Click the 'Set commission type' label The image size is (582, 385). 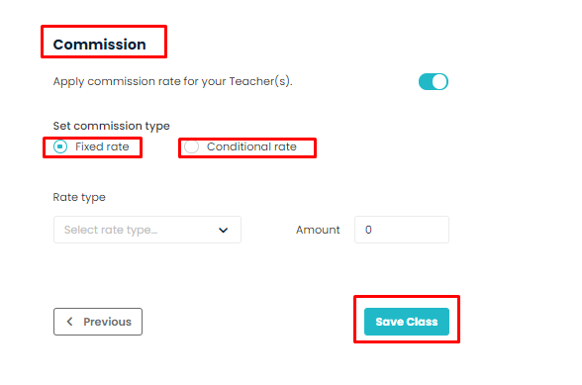111,127
